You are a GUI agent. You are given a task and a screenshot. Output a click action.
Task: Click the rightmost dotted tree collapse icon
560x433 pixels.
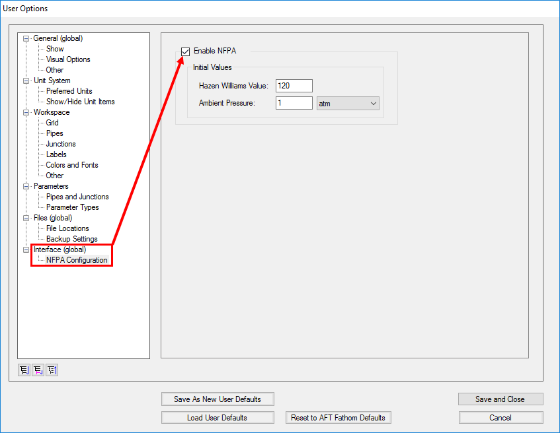pos(52,370)
